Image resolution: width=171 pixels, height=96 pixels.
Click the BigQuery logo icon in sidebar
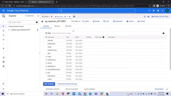(3, 16)
